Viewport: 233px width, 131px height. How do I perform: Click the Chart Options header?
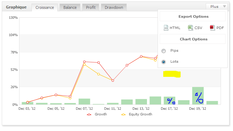point(193,39)
